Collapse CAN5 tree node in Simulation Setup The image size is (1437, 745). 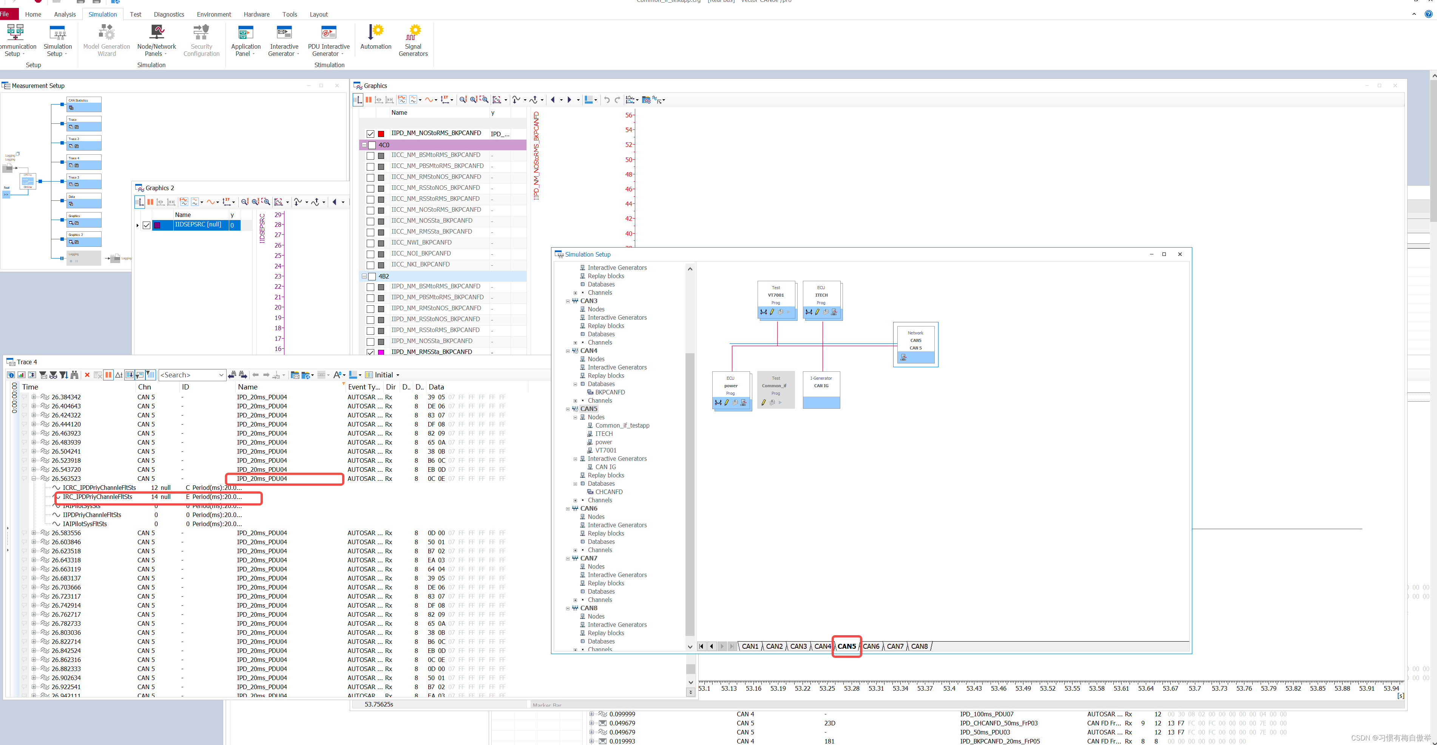click(568, 409)
